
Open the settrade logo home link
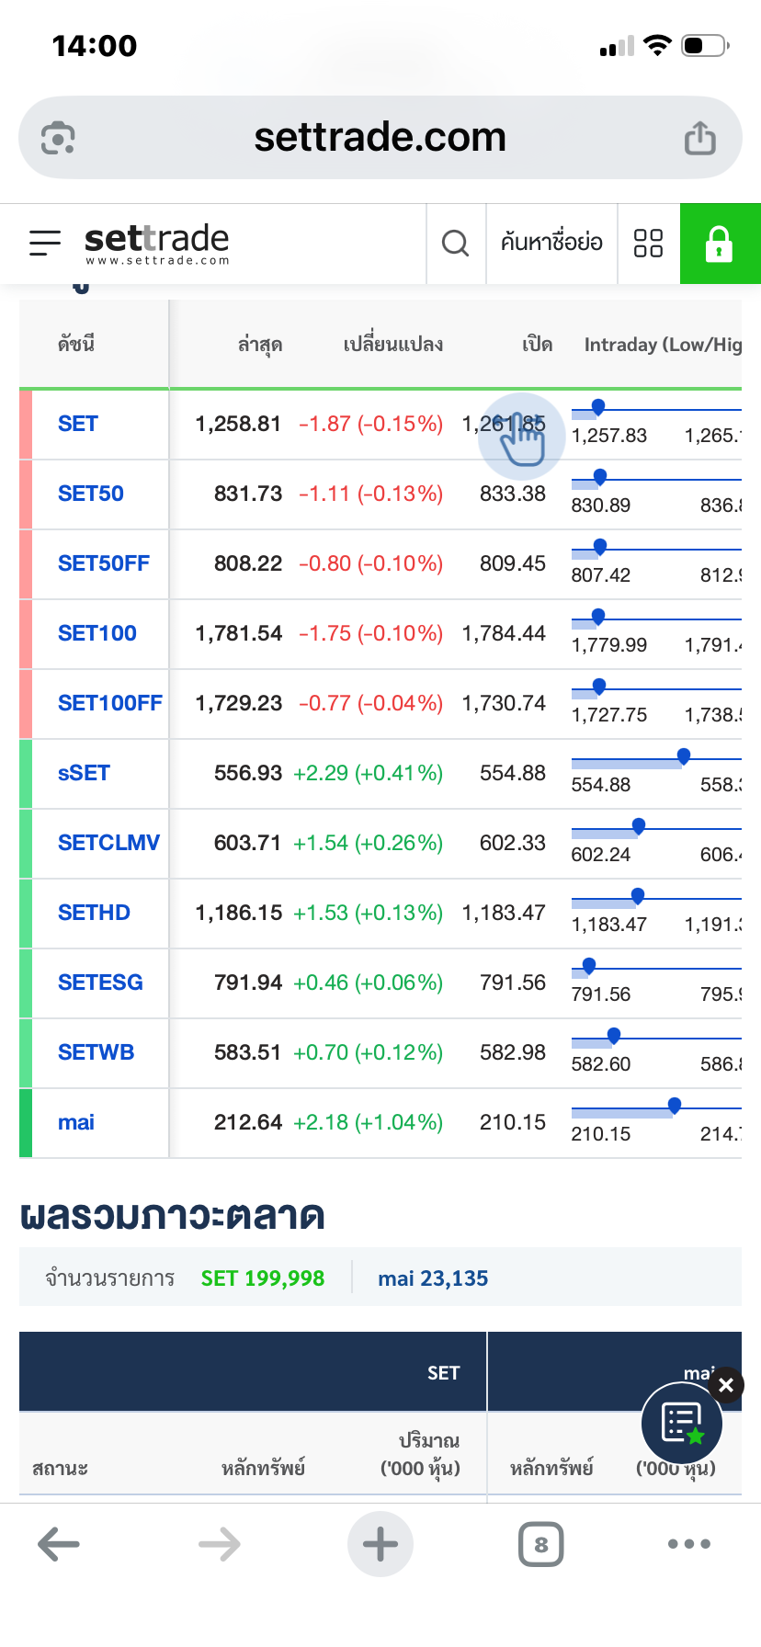click(156, 243)
